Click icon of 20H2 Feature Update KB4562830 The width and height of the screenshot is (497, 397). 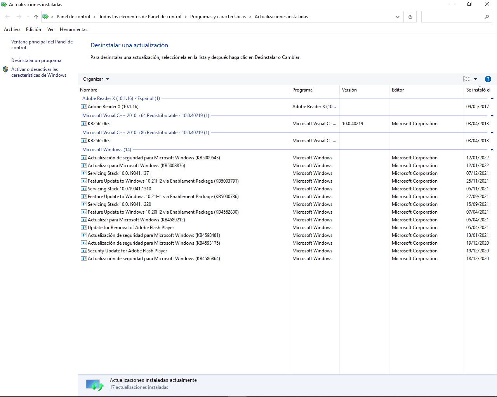(83, 212)
